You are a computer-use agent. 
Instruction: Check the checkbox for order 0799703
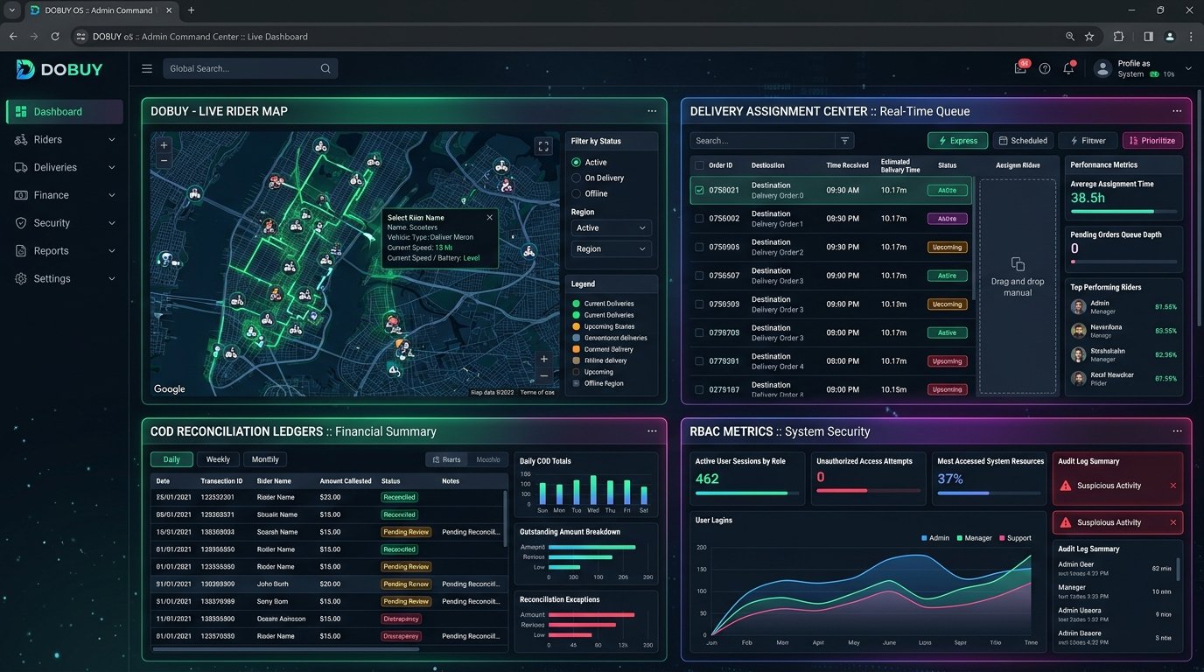pyautogui.click(x=699, y=332)
